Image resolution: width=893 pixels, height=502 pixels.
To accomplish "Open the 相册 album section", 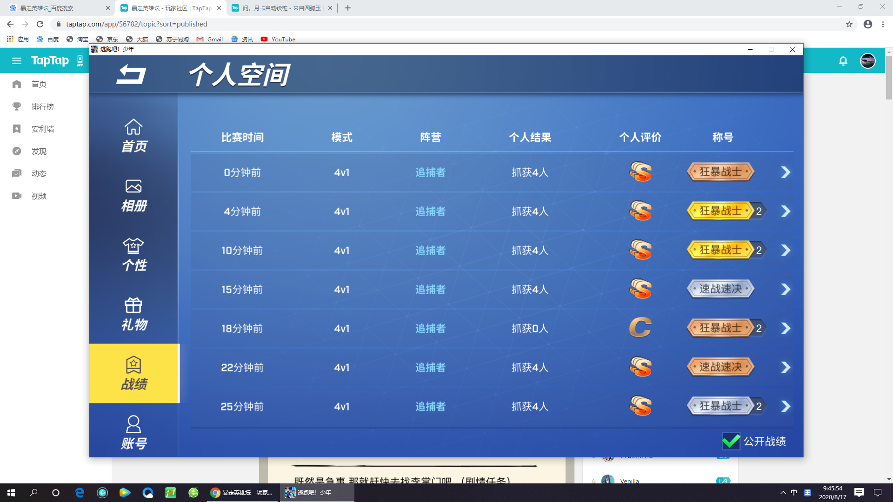I will click(133, 195).
